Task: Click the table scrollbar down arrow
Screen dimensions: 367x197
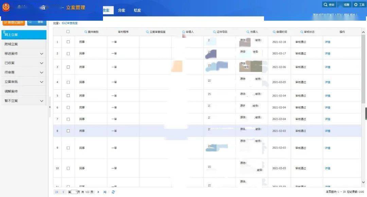Action: (363, 182)
